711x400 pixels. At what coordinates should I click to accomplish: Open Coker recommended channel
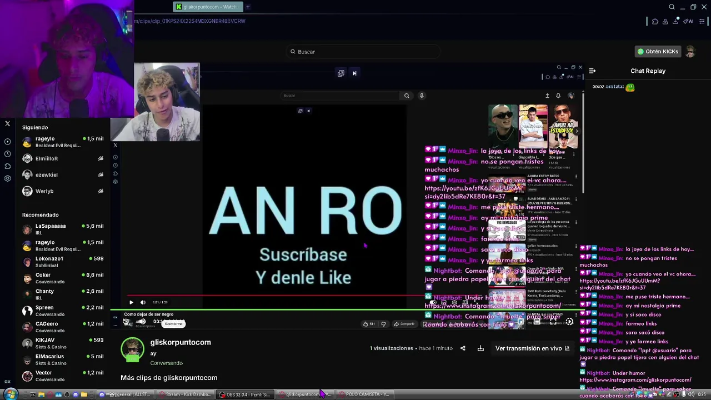63,278
